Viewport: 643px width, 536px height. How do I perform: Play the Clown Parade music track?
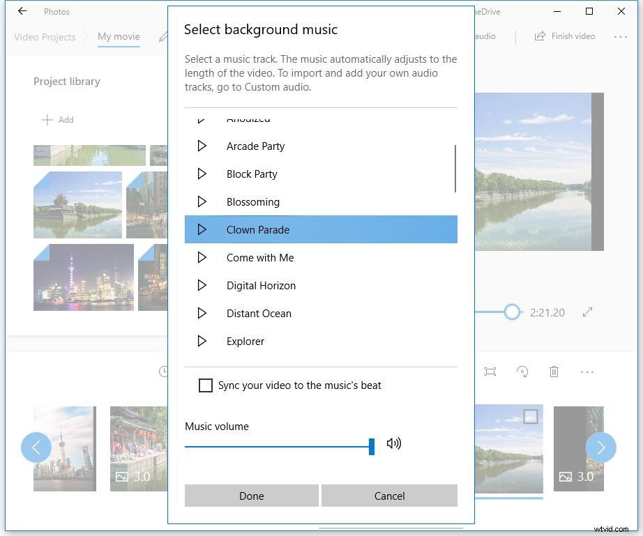coord(202,229)
